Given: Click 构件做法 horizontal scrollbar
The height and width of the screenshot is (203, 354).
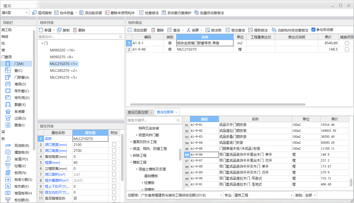Looking at the screenshot, I should [x=217, y=104].
